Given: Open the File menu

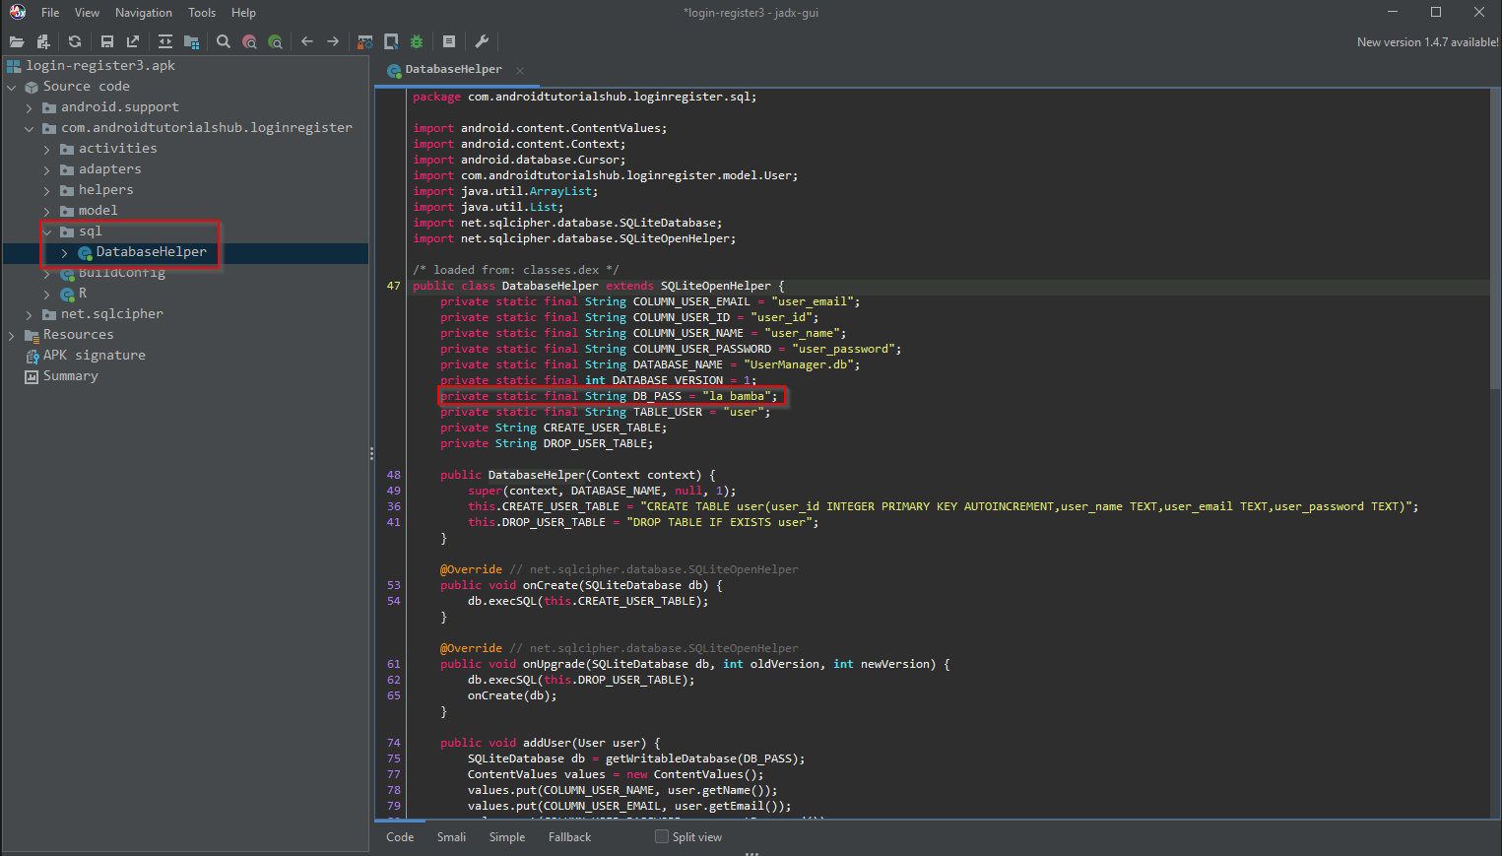Looking at the screenshot, I should pos(50,13).
